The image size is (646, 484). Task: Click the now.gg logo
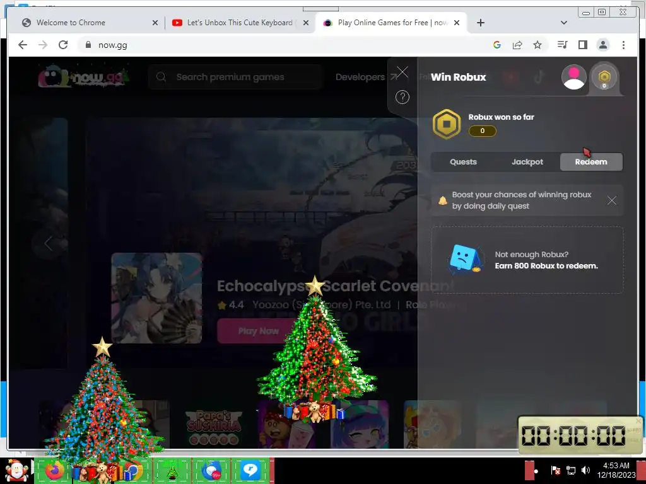[x=84, y=76]
